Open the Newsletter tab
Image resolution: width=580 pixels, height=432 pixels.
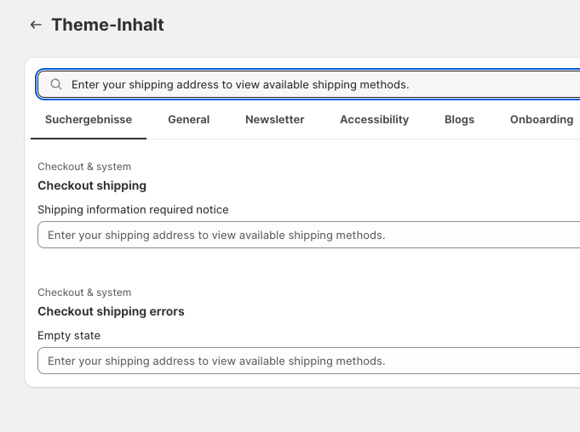[x=274, y=120]
